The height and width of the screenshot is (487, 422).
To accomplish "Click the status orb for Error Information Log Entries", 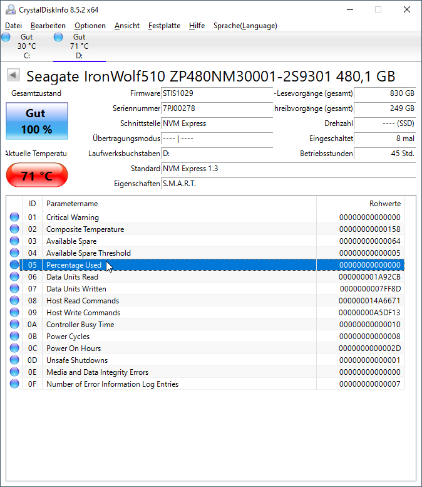I will [14, 384].
